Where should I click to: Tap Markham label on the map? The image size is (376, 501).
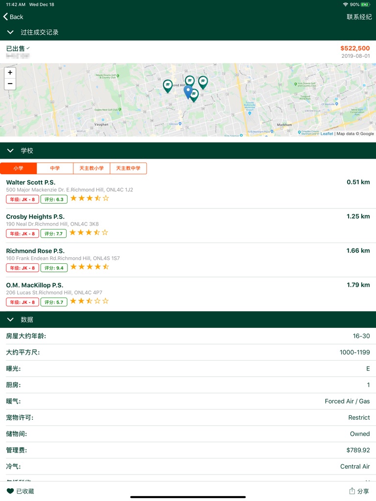click(x=284, y=125)
